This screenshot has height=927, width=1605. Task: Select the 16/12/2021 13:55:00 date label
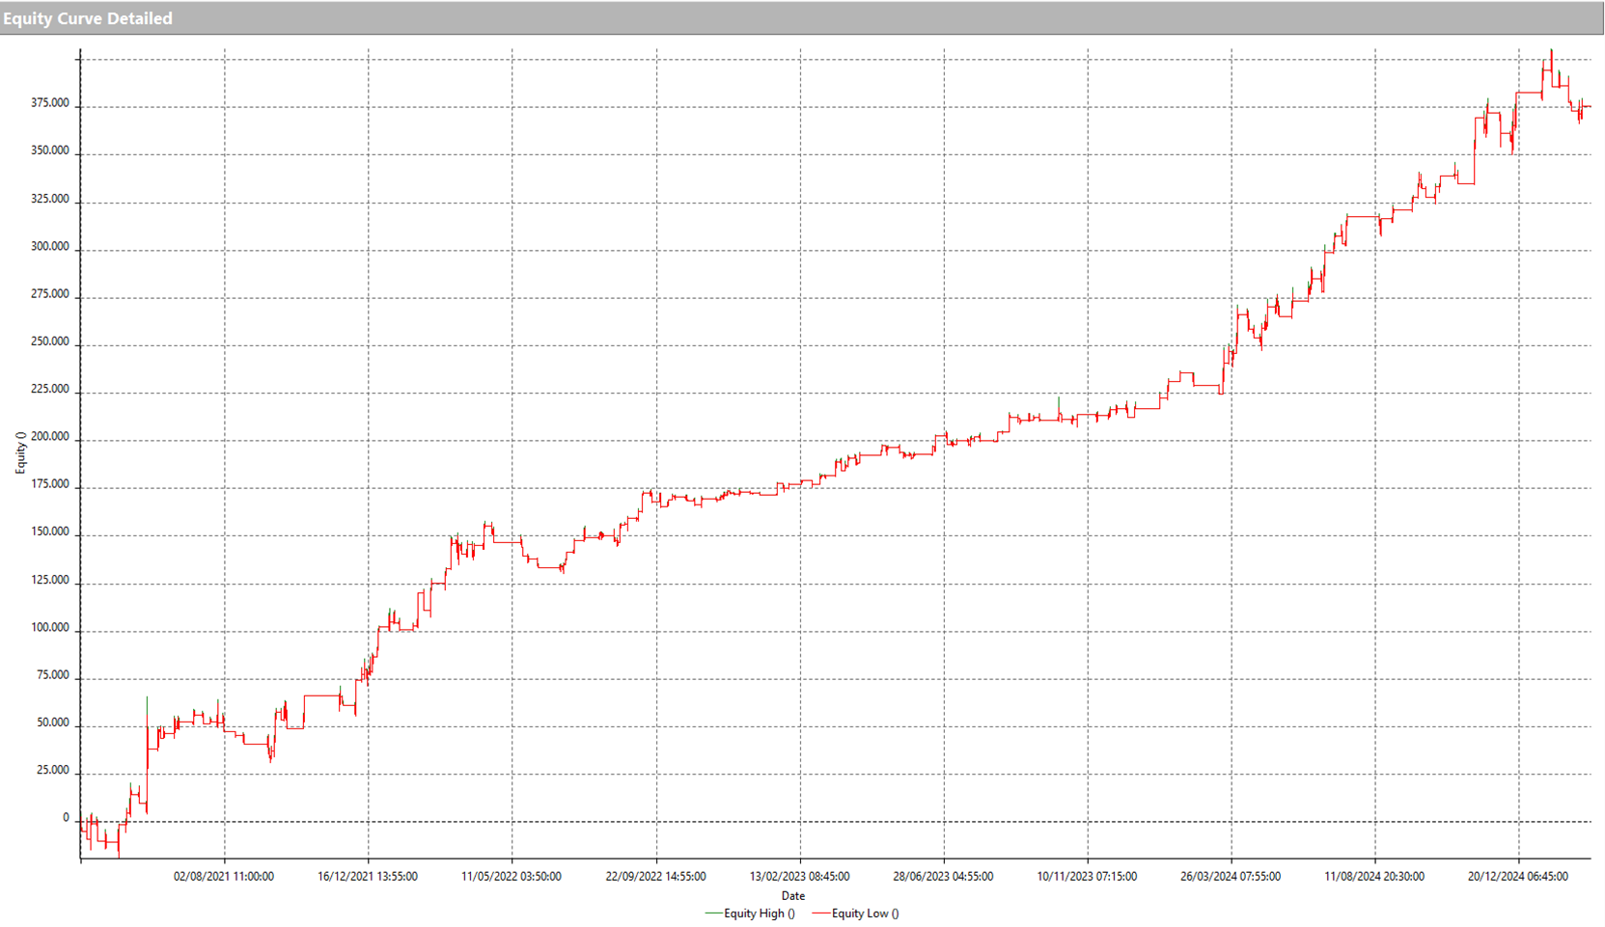coord(368,877)
